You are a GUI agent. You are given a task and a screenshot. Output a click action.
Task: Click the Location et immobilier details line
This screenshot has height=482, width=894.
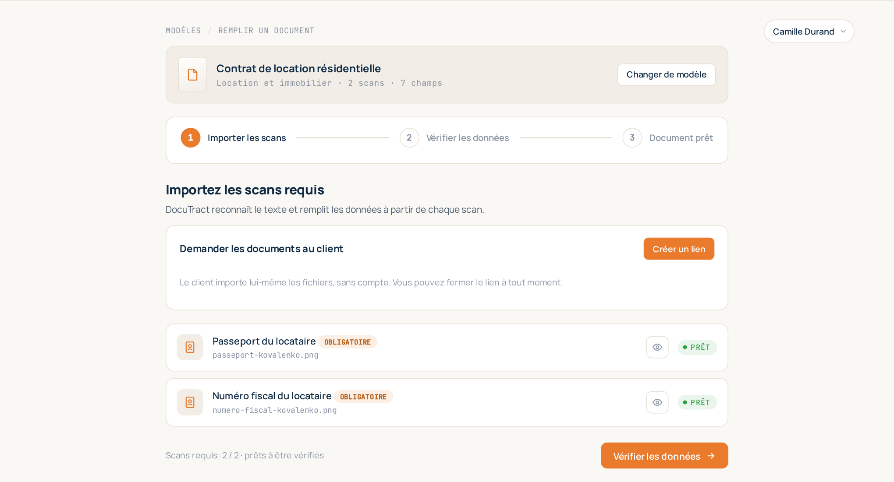click(330, 83)
